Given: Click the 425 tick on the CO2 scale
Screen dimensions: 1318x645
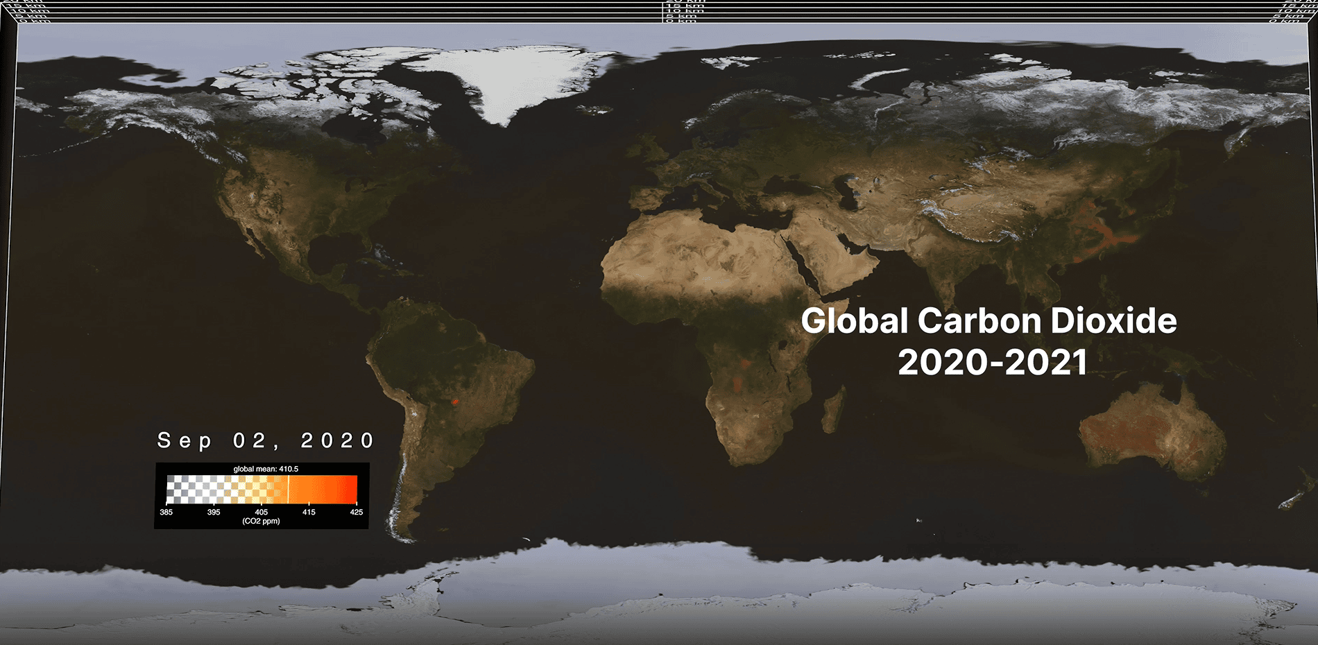Looking at the screenshot, I should click(x=355, y=512).
